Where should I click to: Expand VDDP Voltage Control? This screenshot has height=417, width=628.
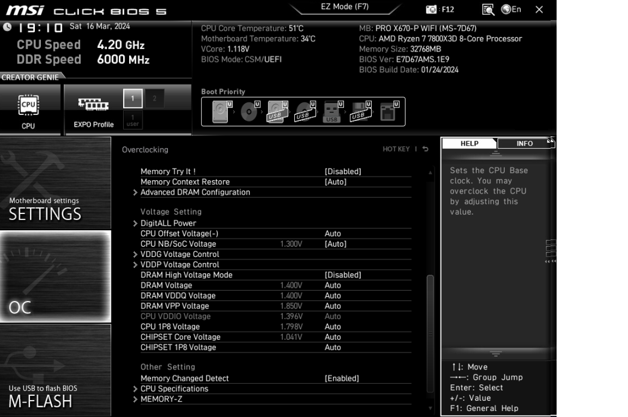[x=179, y=265]
